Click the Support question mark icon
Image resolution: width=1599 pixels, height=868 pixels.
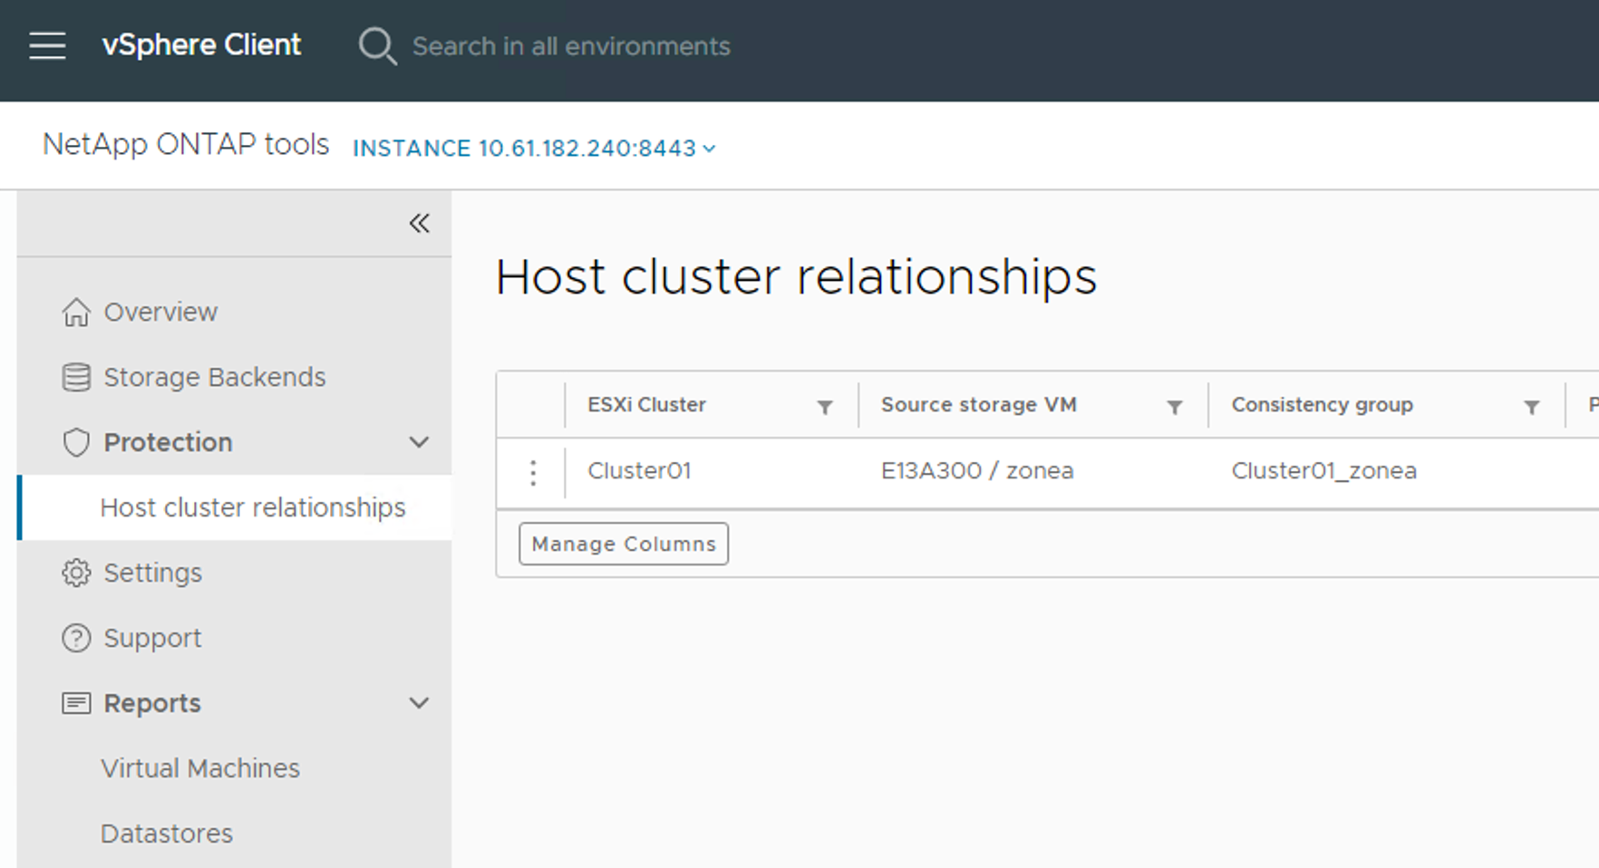coord(76,638)
